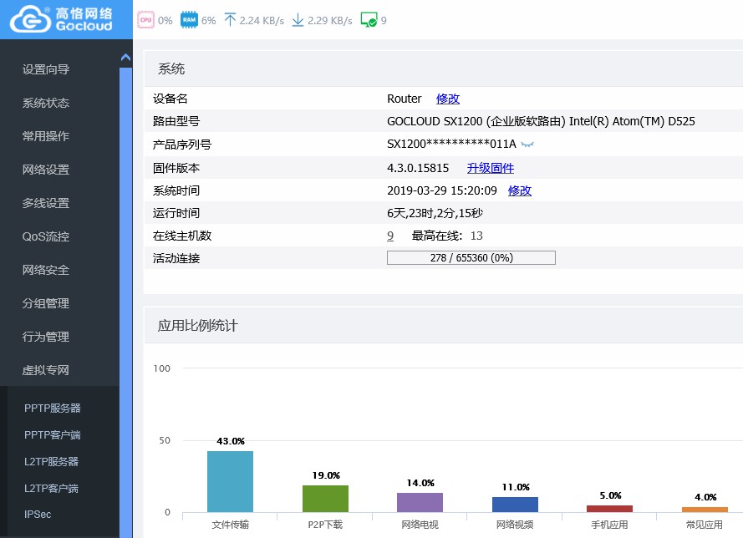This screenshot has height=538, width=743.
Task: Click the 最高在线 value 13
Action: pos(476,236)
